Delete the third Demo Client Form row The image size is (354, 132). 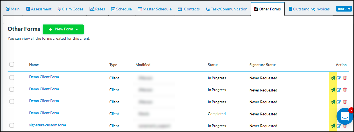(x=345, y=102)
